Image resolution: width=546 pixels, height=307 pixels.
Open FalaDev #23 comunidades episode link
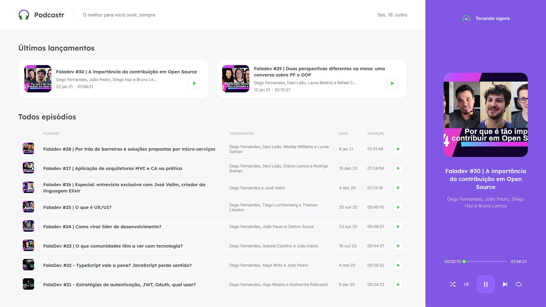point(113,246)
